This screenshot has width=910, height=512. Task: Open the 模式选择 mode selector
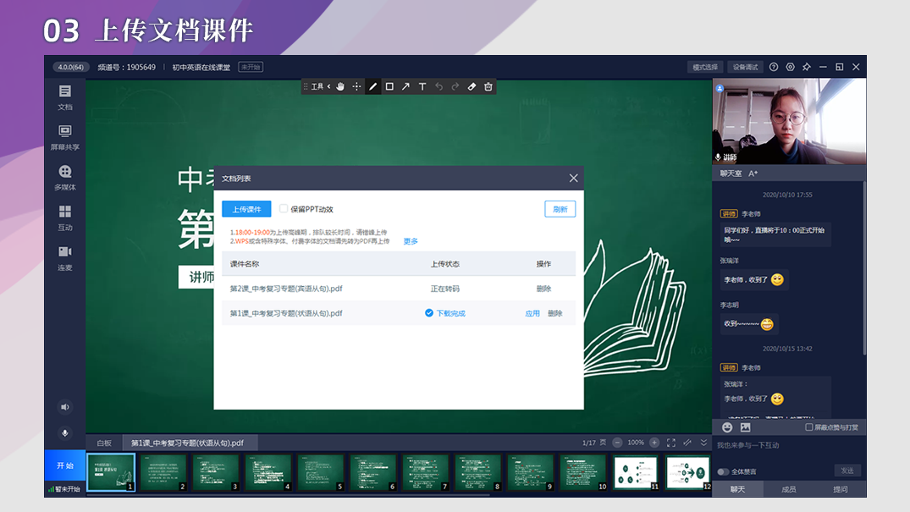click(705, 67)
